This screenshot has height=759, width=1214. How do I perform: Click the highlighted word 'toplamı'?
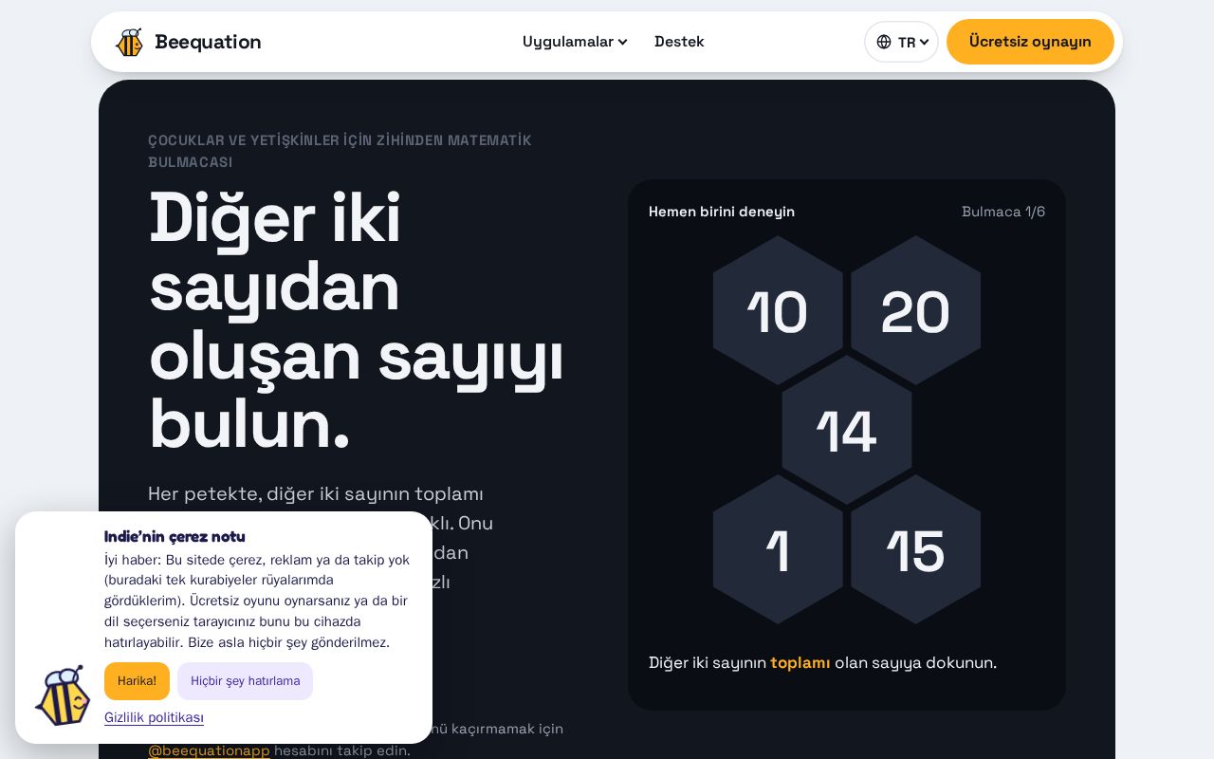(x=800, y=662)
